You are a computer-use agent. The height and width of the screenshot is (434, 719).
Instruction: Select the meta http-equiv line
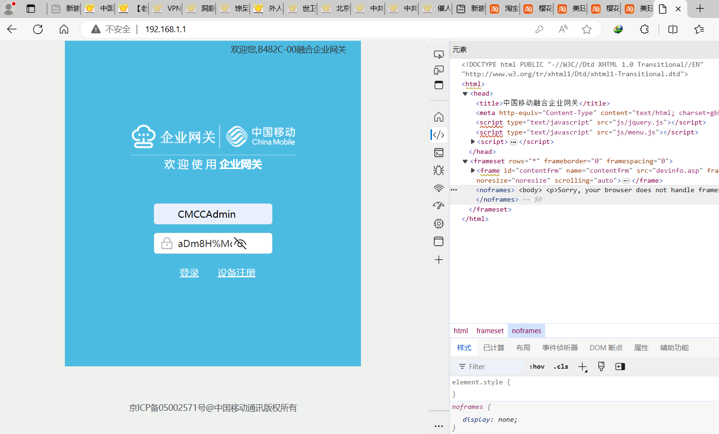597,113
